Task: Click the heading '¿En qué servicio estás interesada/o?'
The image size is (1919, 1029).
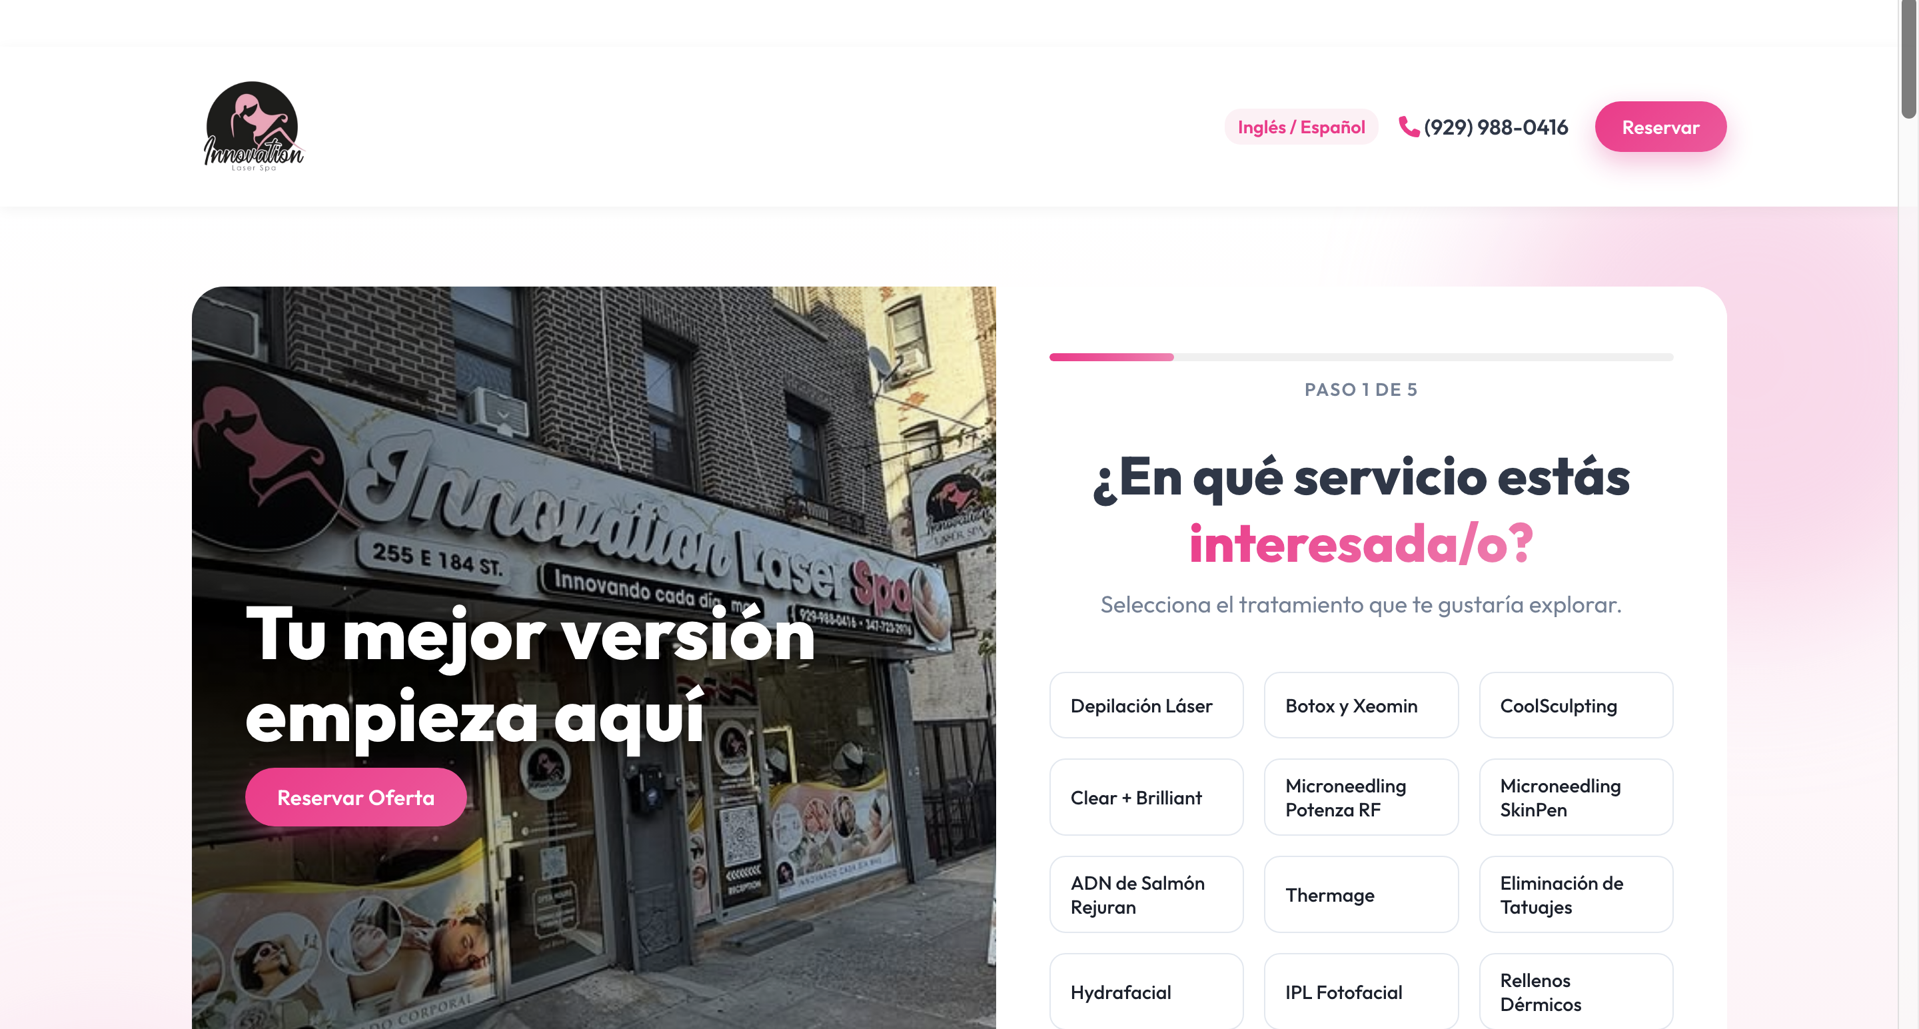Action: (1361, 511)
